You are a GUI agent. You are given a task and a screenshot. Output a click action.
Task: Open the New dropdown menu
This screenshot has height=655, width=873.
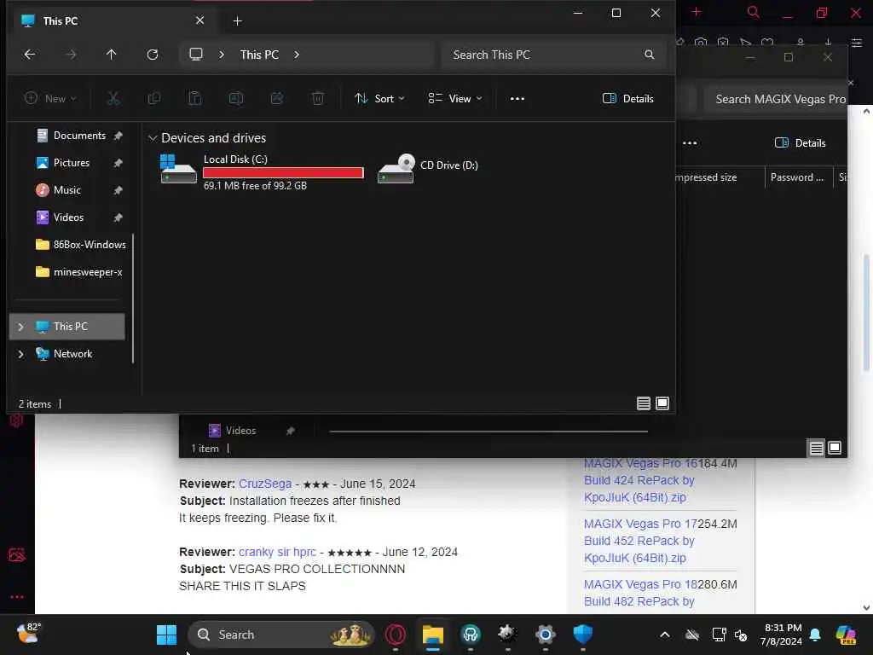tap(50, 99)
